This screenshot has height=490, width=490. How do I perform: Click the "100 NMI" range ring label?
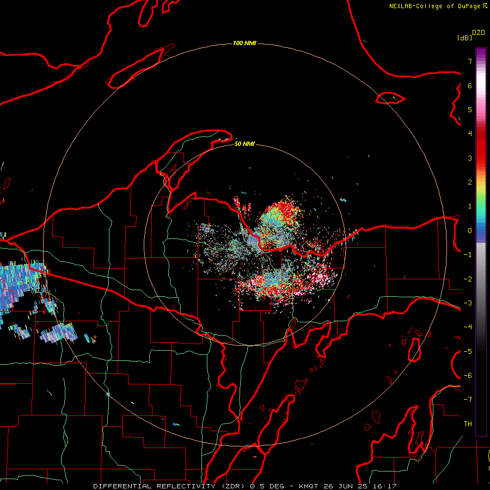pos(244,43)
